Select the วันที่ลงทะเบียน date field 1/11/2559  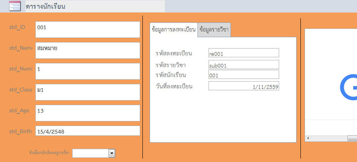(243, 87)
